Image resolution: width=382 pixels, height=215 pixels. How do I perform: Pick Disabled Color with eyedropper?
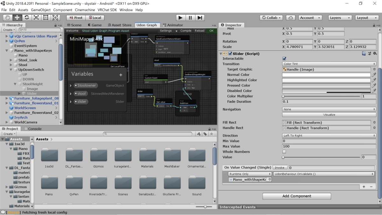point(374,91)
